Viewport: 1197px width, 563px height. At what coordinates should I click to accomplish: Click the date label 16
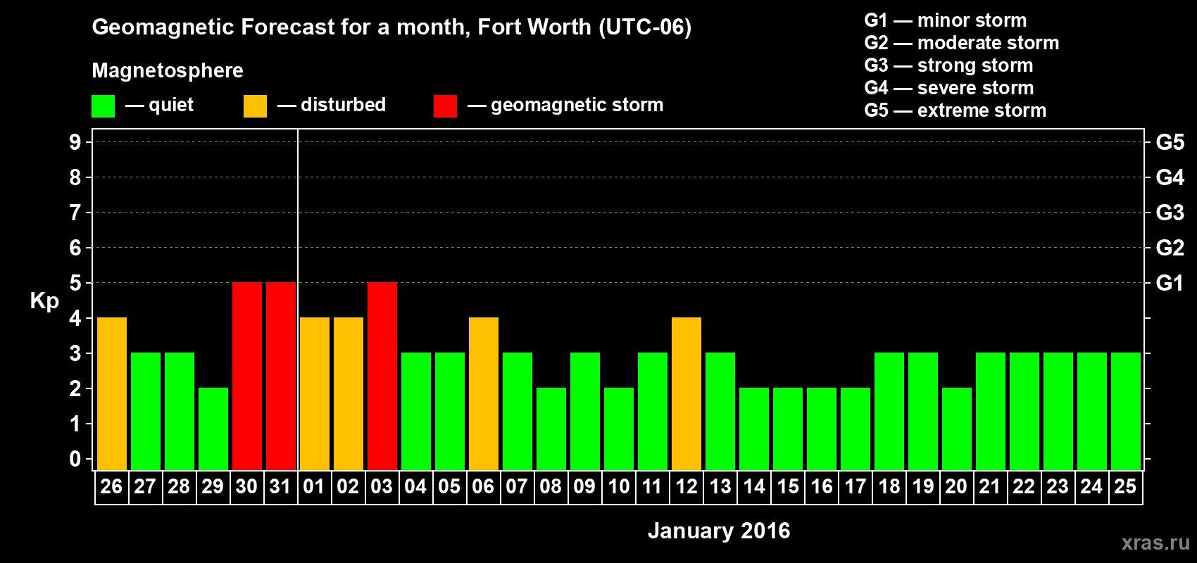822,487
